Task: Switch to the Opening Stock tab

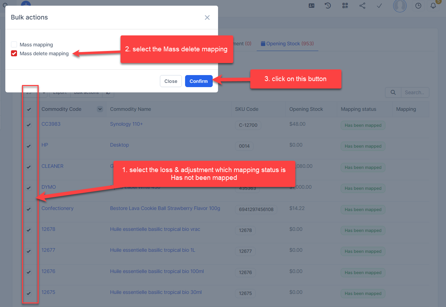Action: 287,44
